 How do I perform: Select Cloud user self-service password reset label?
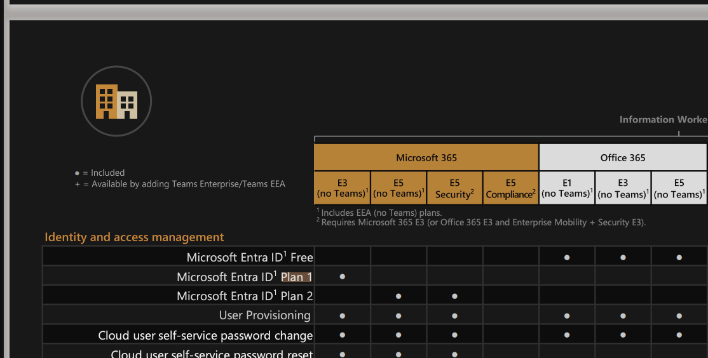212,353
